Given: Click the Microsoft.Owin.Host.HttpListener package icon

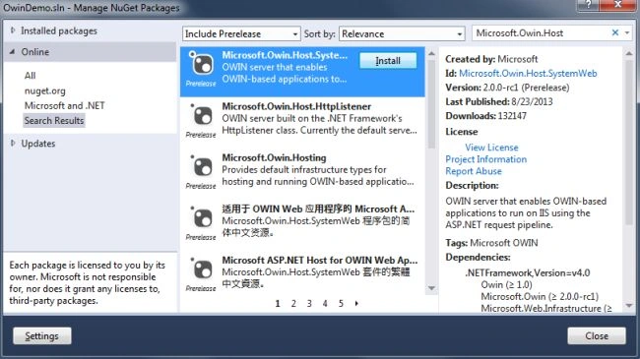Looking at the screenshot, I should tap(201, 115).
